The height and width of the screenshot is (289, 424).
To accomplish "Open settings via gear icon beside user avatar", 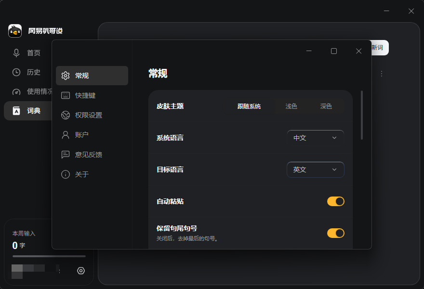I will click(x=81, y=271).
